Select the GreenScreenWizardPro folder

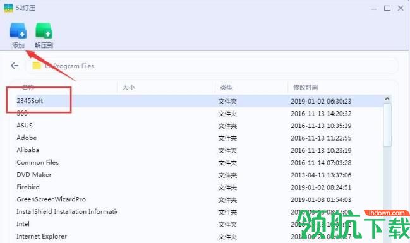coord(51,199)
